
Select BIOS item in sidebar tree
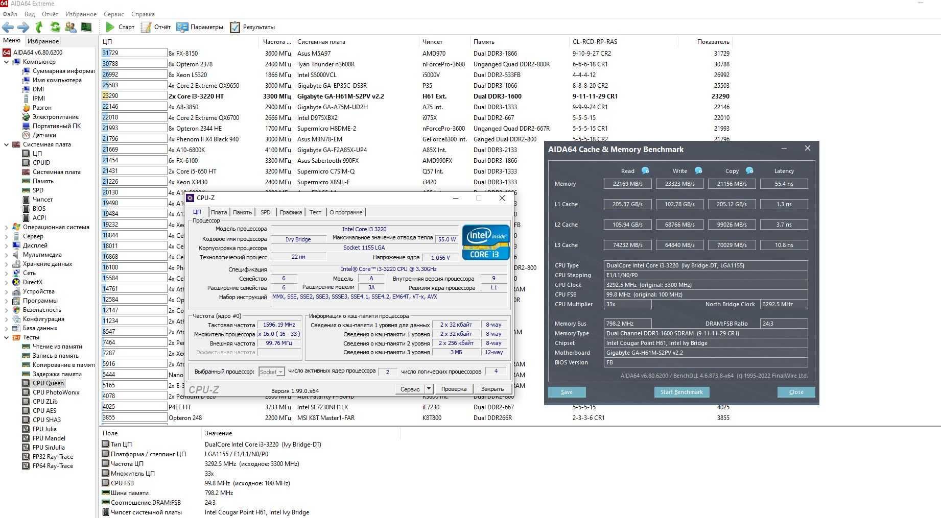tap(39, 209)
